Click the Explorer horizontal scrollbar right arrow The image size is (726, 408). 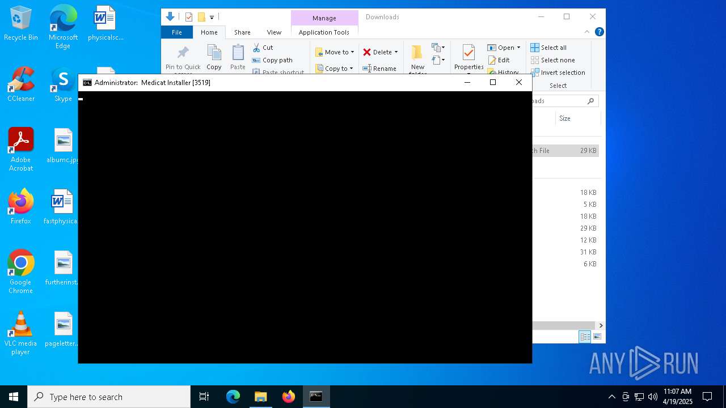[601, 325]
